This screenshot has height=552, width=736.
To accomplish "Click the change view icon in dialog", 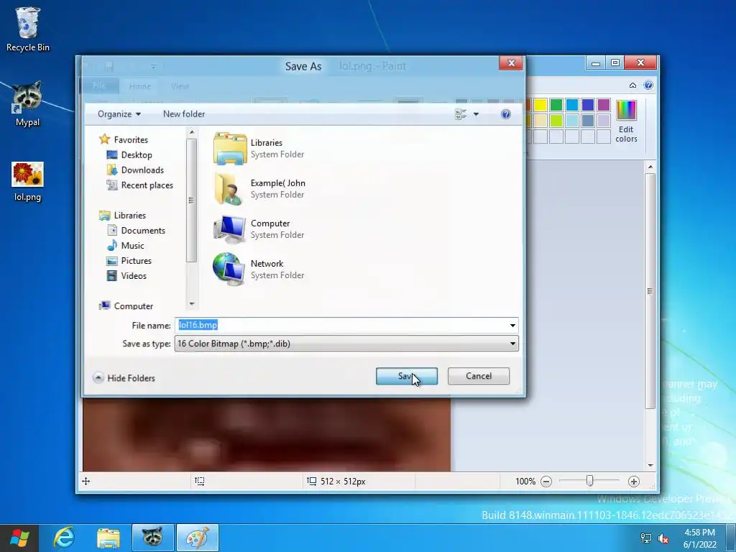I will tap(461, 114).
